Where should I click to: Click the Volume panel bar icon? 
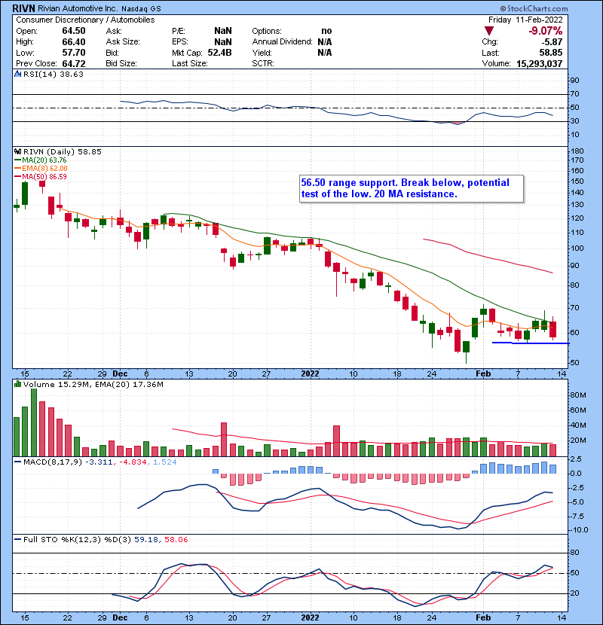click(x=17, y=384)
